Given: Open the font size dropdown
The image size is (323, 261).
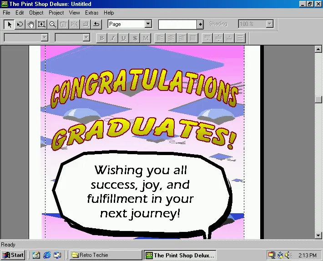Looking at the screenshot, I should coord(86,38).
